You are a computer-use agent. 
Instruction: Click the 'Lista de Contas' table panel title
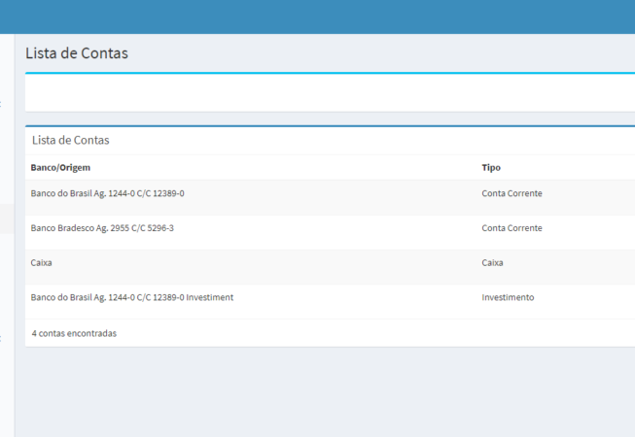pos(71,140)
